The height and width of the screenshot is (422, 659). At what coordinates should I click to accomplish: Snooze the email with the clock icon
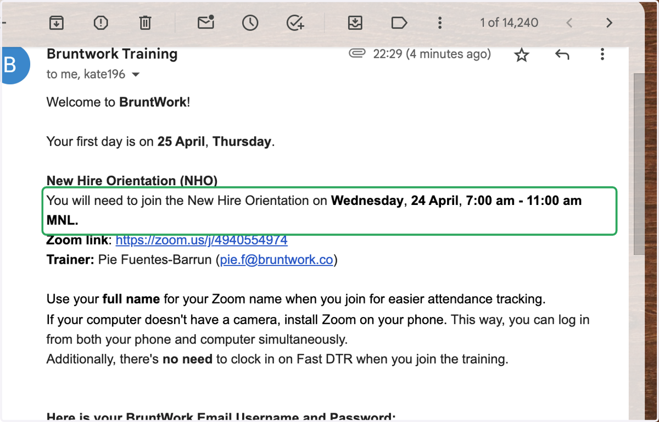pos(250,23)
